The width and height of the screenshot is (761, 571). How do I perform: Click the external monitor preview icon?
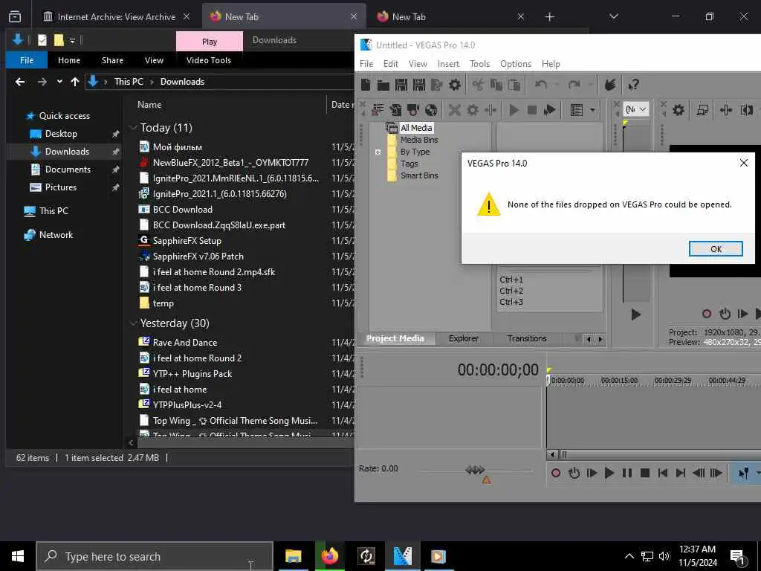702,110
